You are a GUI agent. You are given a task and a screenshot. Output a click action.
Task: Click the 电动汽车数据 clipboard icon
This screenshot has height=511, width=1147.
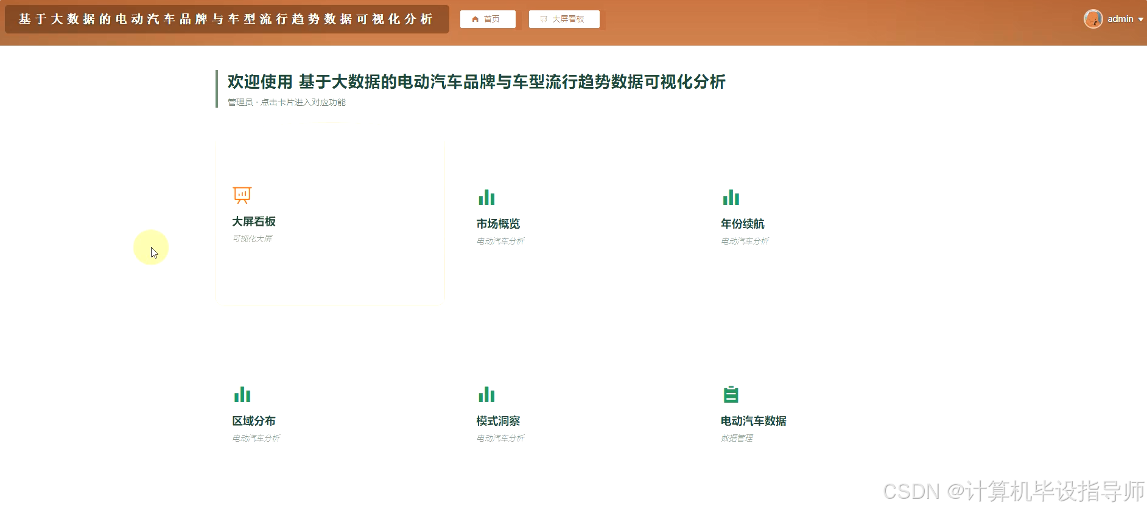[731, 394]
